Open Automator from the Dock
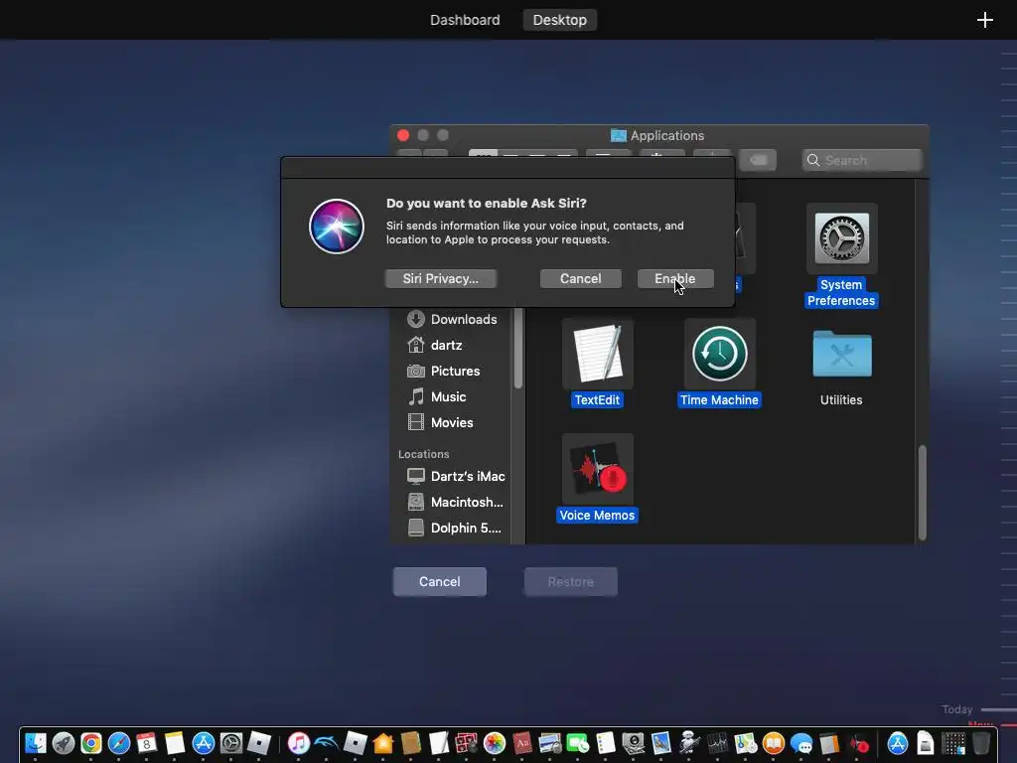The image size is (1017, 763). (689, 743)
